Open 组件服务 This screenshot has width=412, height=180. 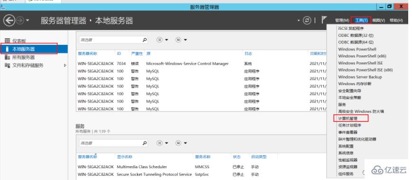pos(346,174)
